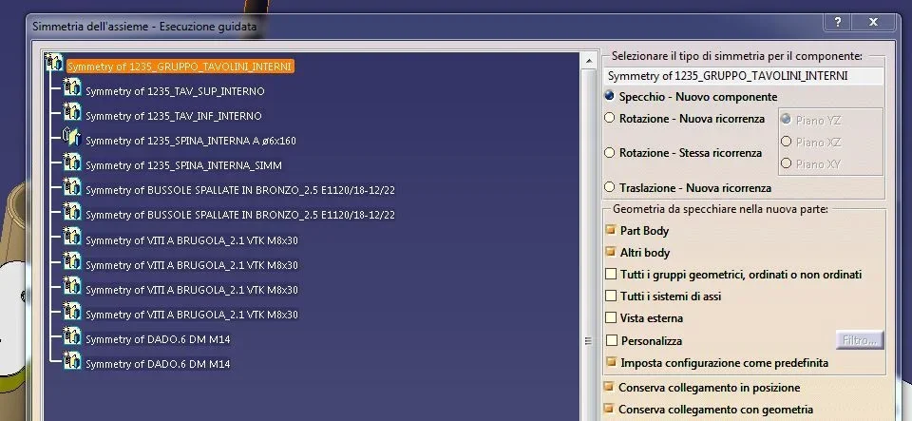This screenshot has height=421, width=912.
Task: Select Rotazione - Nuova ricorrenza option
Action: 610,118
